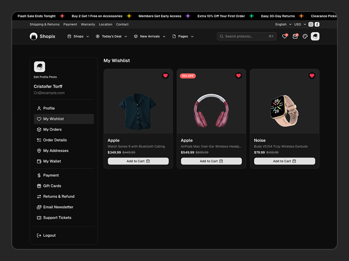Click Buds VS104 Truly Wireless Earbuds title
349x261 pixels.
point(281,146)
